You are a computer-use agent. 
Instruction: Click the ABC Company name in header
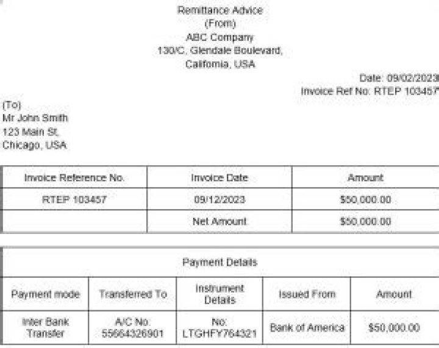pos(220,37)
